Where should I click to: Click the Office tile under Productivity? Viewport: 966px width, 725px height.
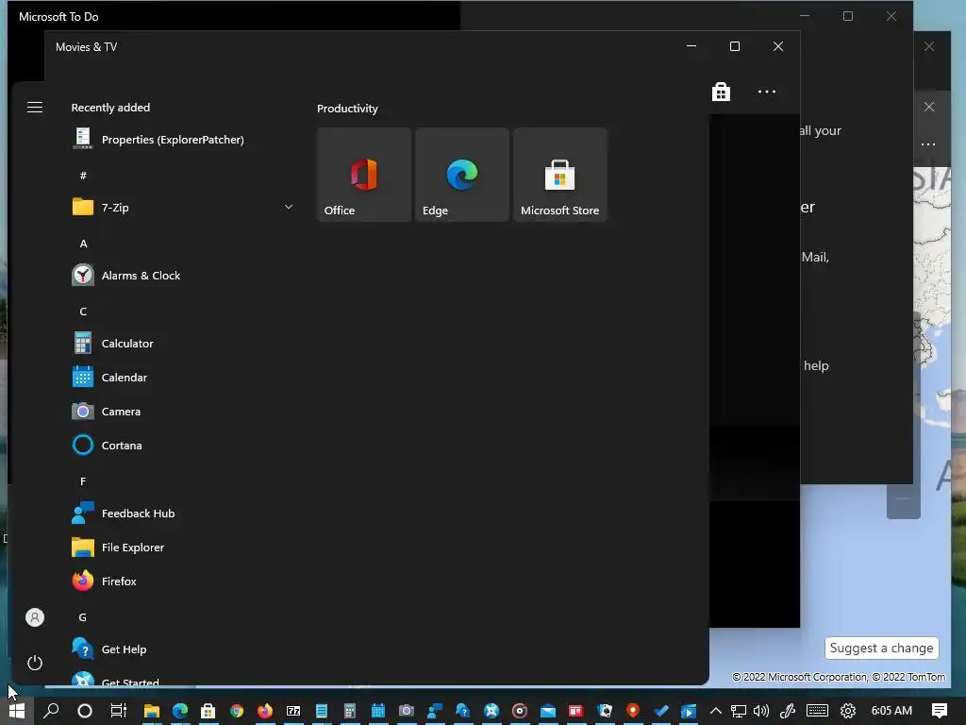pos(364,175)
